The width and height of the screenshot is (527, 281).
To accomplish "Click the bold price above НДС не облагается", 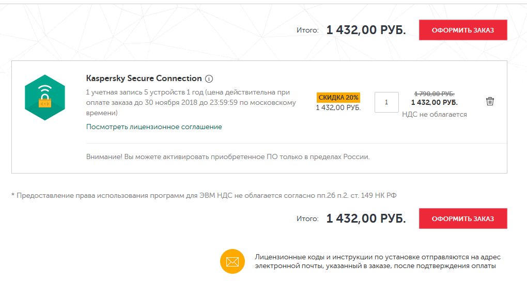I will tap(434, 102).
